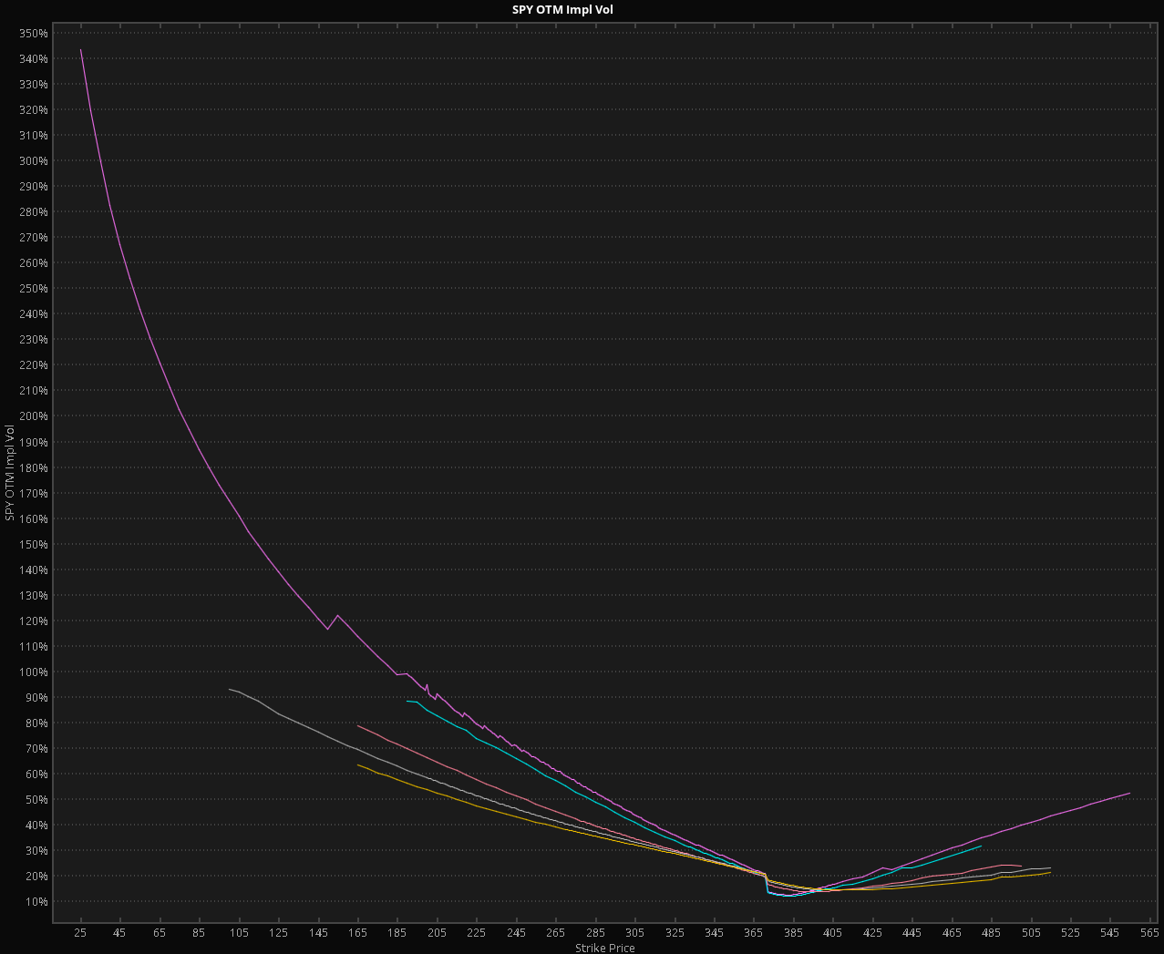Select the "100%" y-axis tick label
This screenshot has height=954, width=1164.
(33, 672)
